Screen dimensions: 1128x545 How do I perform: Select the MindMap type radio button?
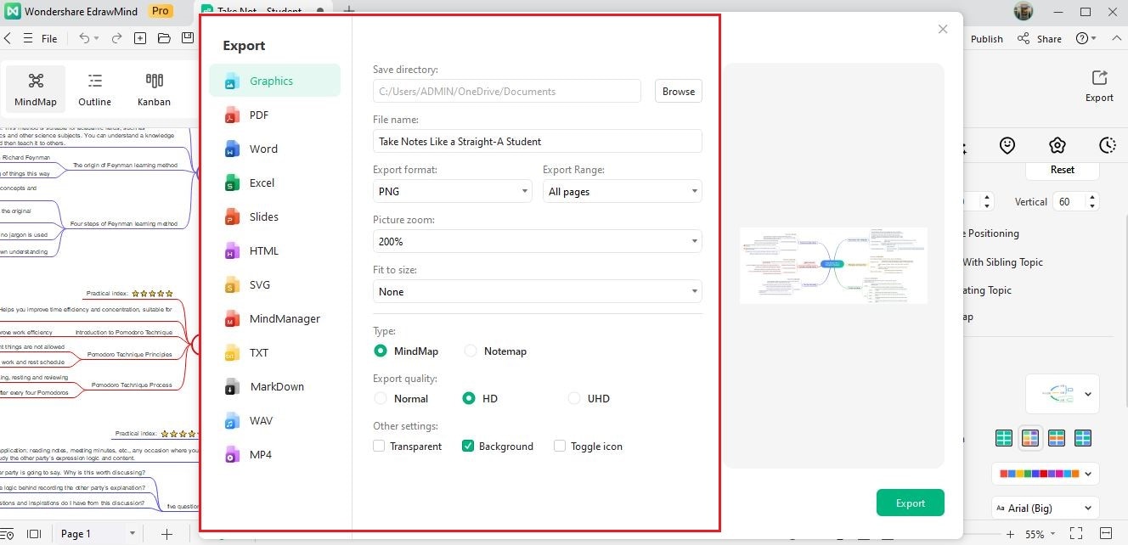pos(381,351)
